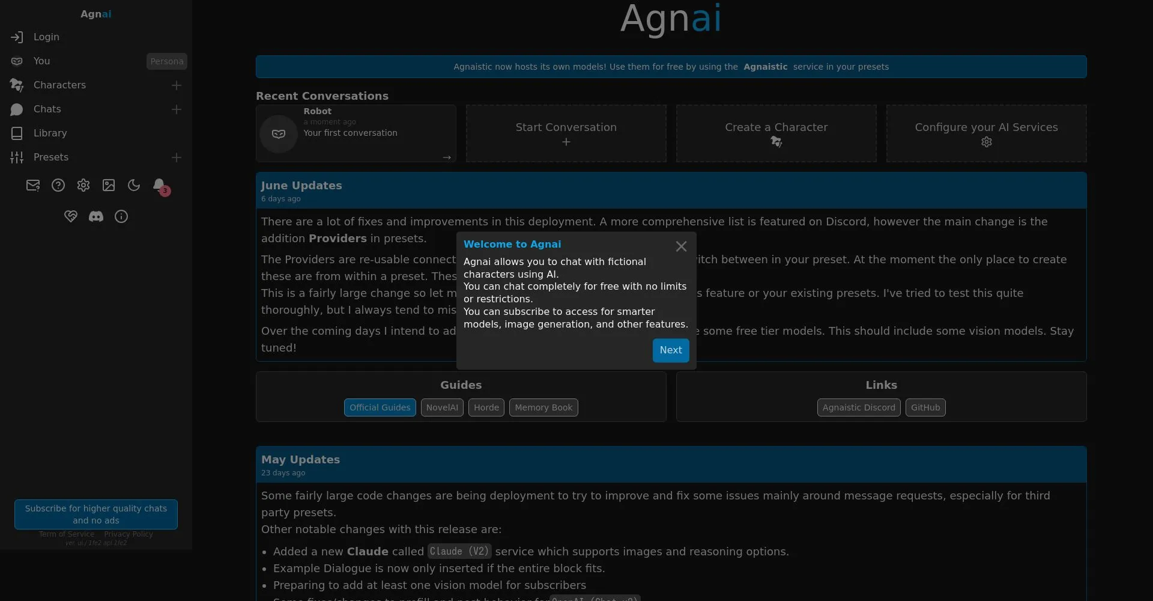Click the Recent Conversations heading
Screen dimensions: 1153x601
(x=322, y=96)
